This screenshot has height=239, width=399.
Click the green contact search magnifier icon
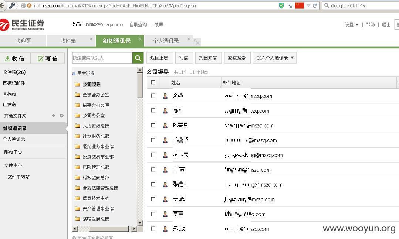(x=138, y=58)
